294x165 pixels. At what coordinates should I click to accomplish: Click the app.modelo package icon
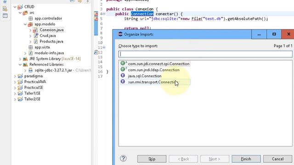(30, 24)
